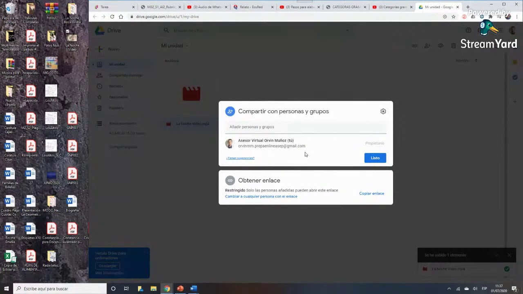The height and width of the screenshot is (294, 523).
Task: Switch to the Audio de Whats tab
Action: [208, 7]
